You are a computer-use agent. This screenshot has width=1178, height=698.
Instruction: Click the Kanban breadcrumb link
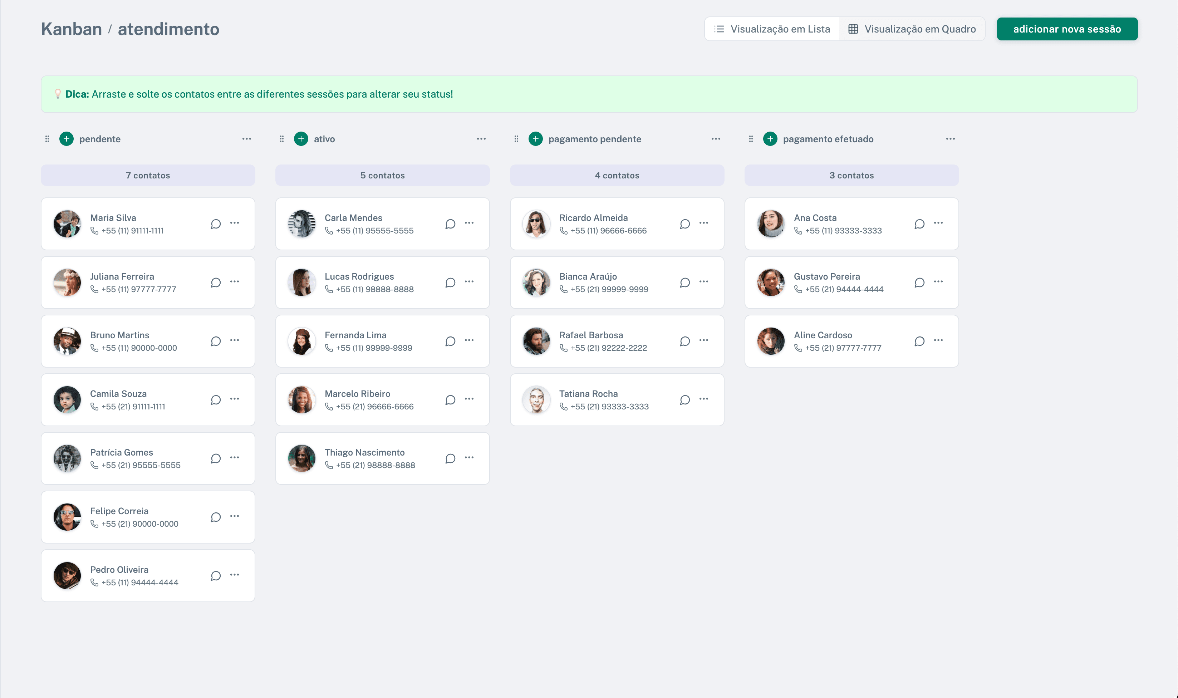[72, 29]
